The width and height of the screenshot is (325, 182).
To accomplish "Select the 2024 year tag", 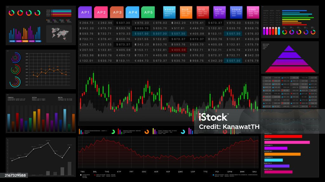I will click(38, 41).
